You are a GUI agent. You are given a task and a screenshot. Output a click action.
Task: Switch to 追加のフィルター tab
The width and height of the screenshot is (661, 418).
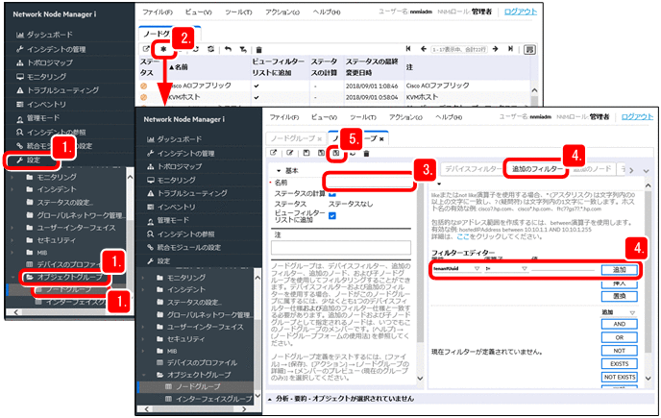[x=537, y=169]
